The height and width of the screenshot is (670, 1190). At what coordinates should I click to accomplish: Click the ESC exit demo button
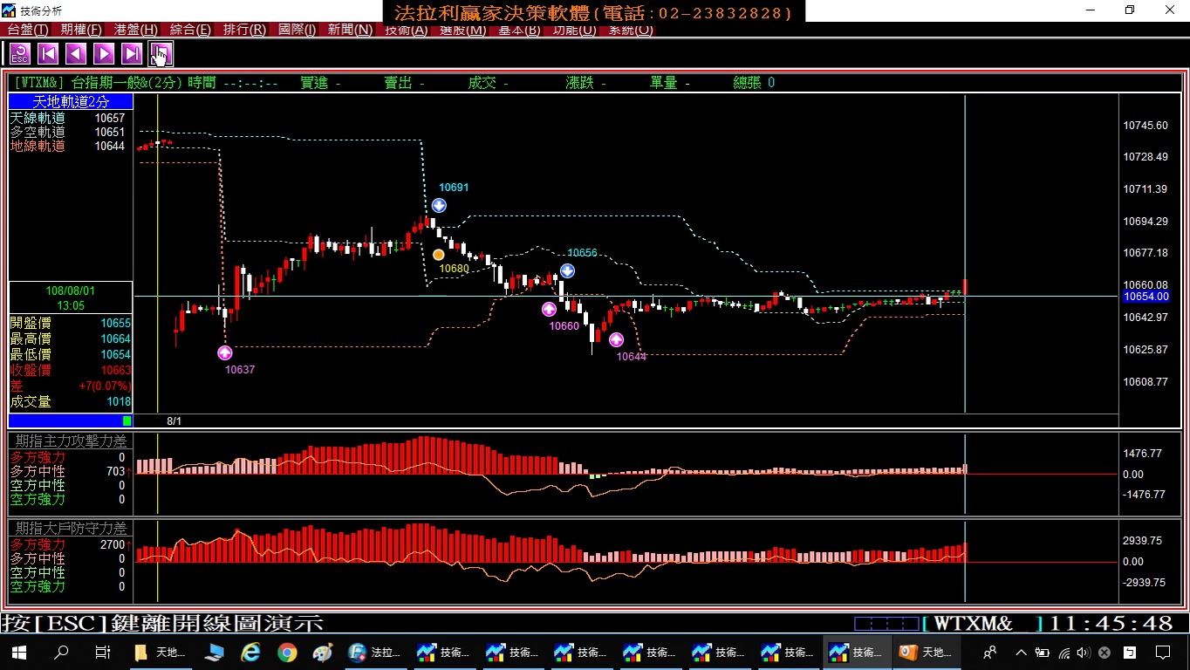(19, 54)
